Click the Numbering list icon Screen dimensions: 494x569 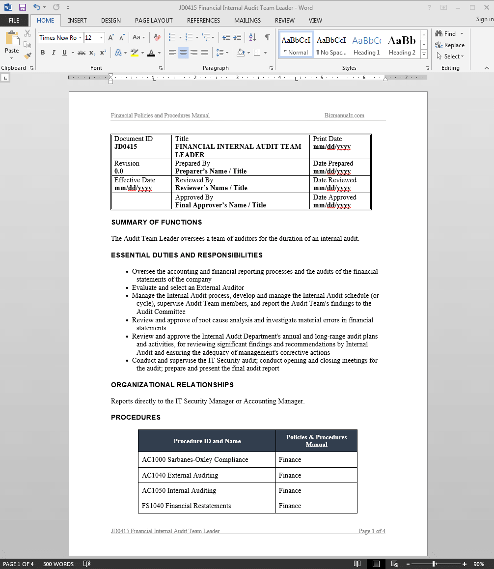pos(189,37)
